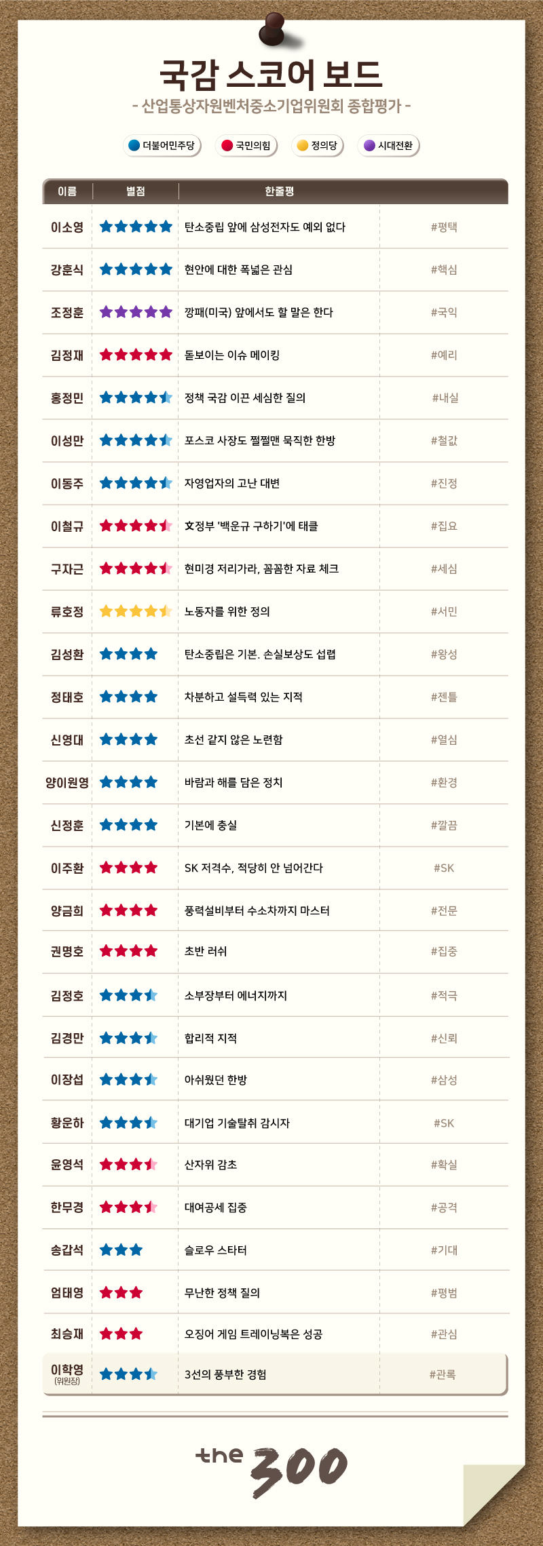The width and height of the screenshot is (543, 1546).
Task: Click the blue 더불어민주당 legend dot
Action: 134,145
